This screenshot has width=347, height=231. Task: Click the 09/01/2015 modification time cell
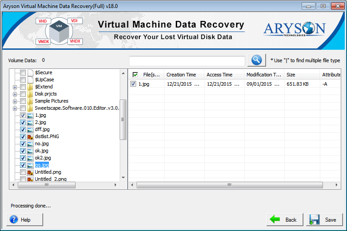[x=263, y=84]
